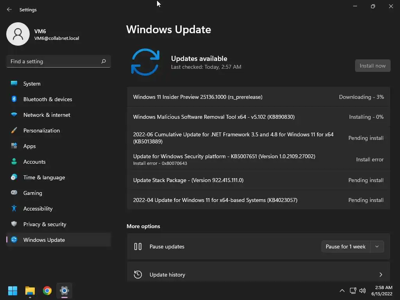
Task: Select Personalization in the sidebar
Action: [x=59, y=130]
